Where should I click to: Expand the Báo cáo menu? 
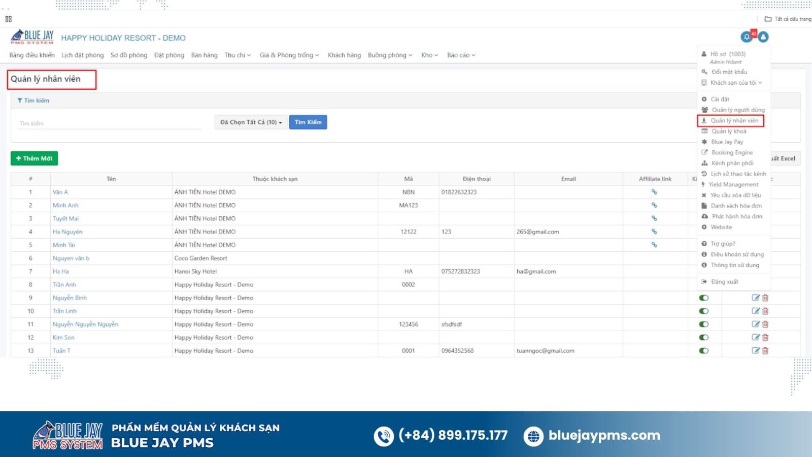coord(461,55)
